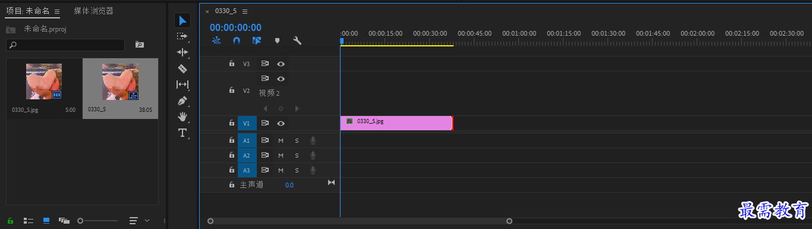Mute track A1
The width and height of the screenshot is (812, 229).
pyautogui.click(x=281, y=140)
